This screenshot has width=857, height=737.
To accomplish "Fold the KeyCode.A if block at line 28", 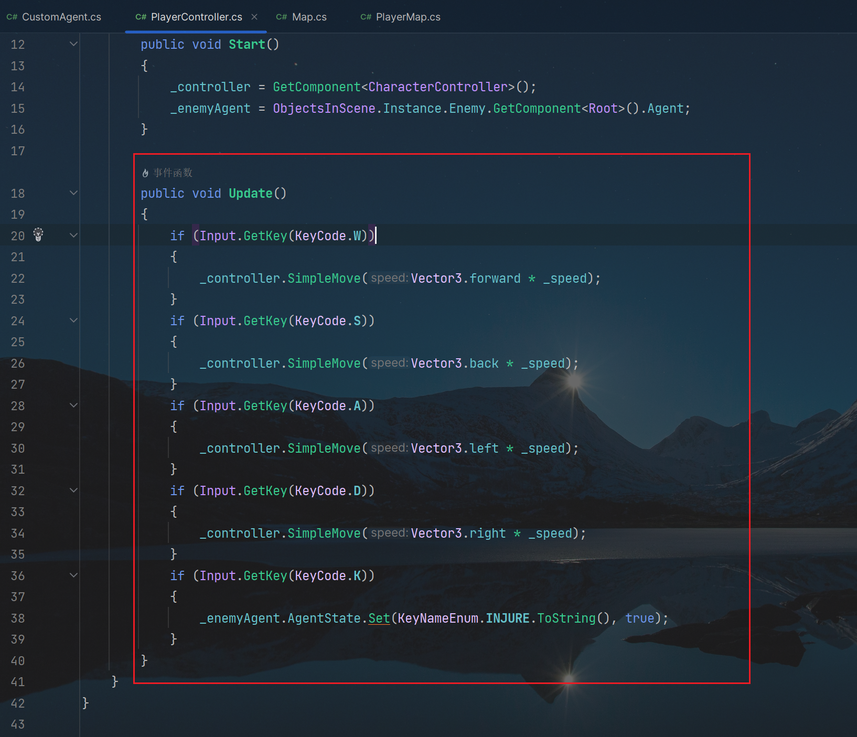I will [x=74, y=405].
